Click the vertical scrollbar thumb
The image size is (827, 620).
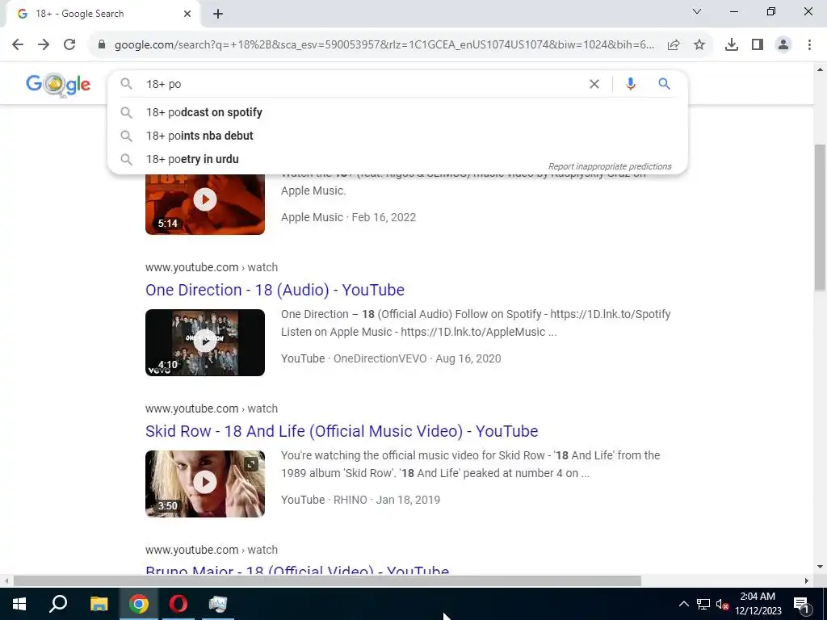[x=820, y=217]
